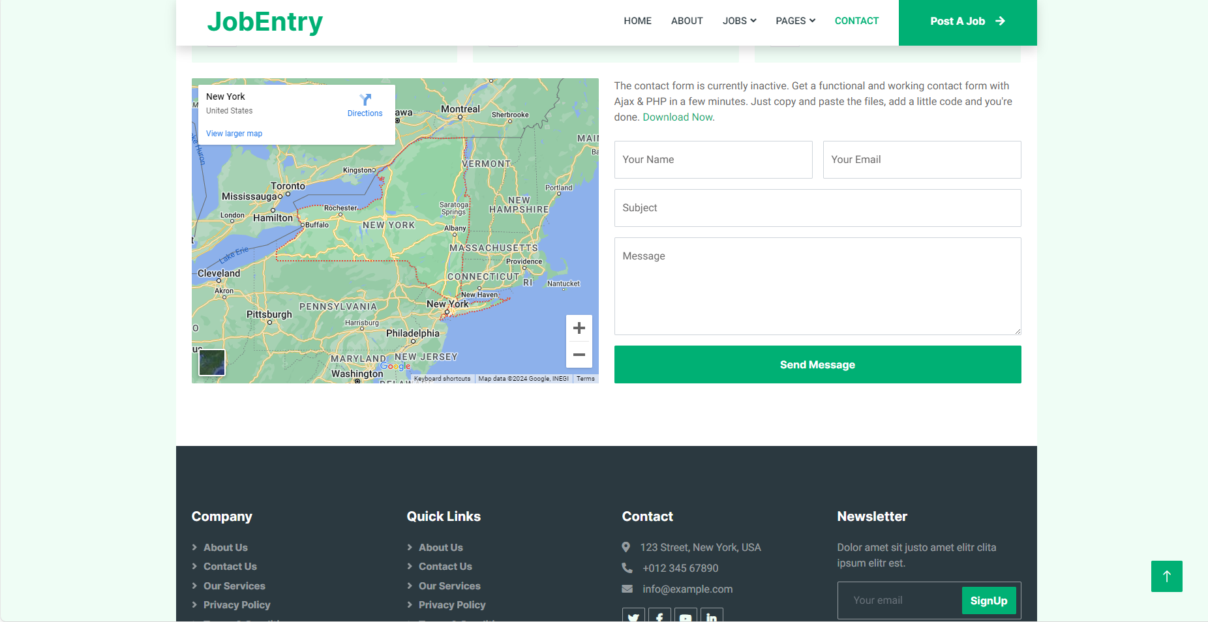Click the Google logo on map
The height and width of the screenshot is (622, 1208).
pos(395,366)
